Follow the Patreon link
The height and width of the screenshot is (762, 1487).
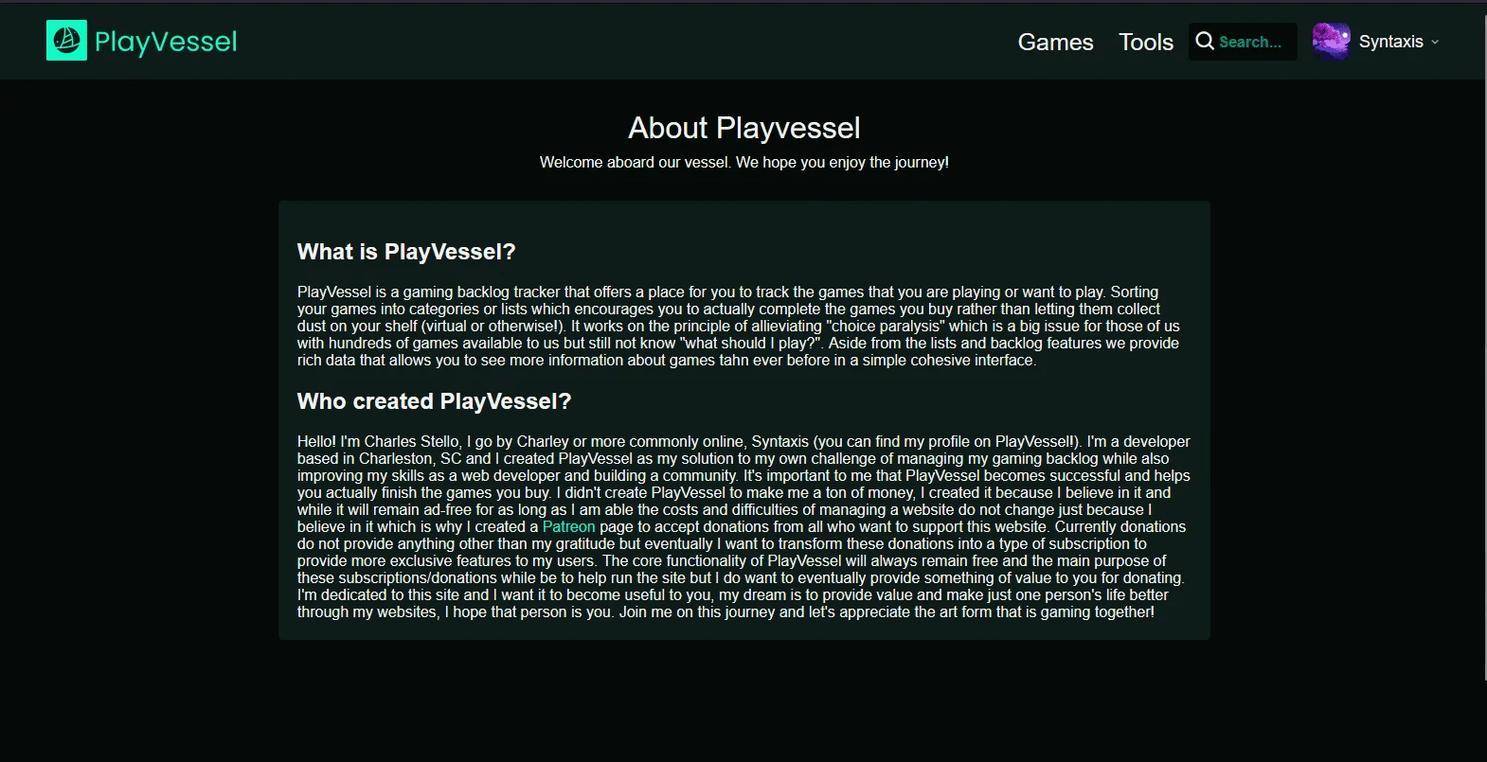(568, 526)
